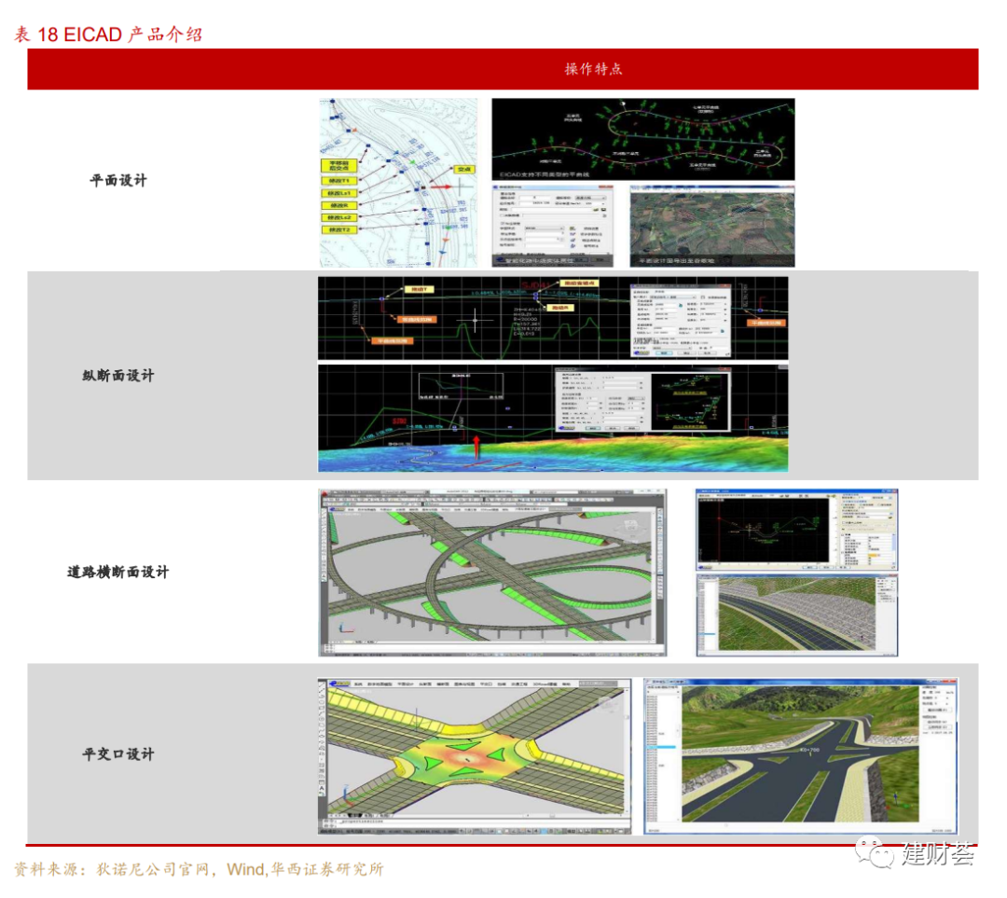The width and height of the screenshot is (1007, 898).
Task: Click the slope settings dialog in lower profile
Action: click(642, 399)
